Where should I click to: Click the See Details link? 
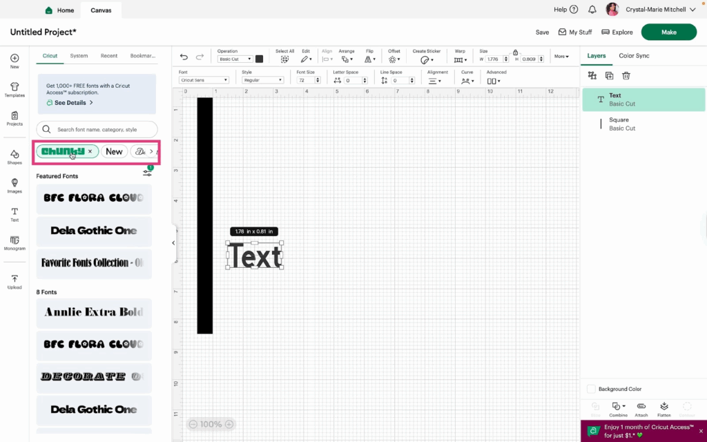[x=70, y=103]
